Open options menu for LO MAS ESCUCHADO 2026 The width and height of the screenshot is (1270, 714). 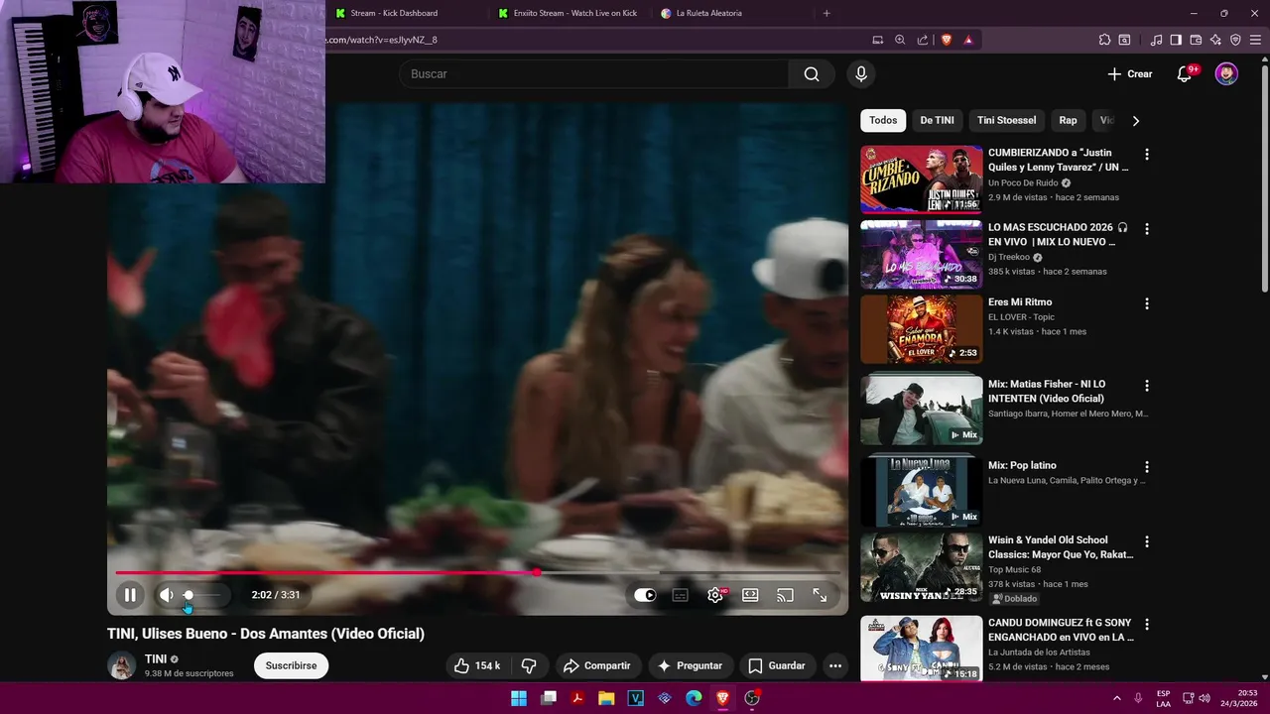click(x=1147, y=229)
